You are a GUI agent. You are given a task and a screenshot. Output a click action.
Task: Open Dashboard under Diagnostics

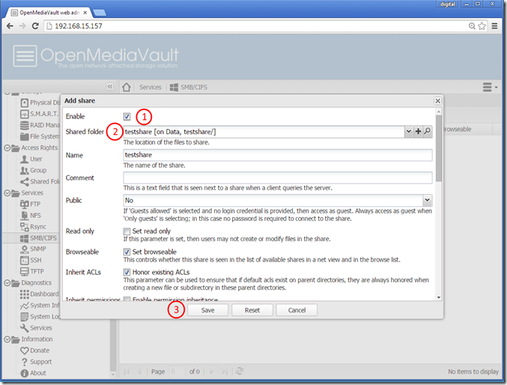(x=40, y=294)
